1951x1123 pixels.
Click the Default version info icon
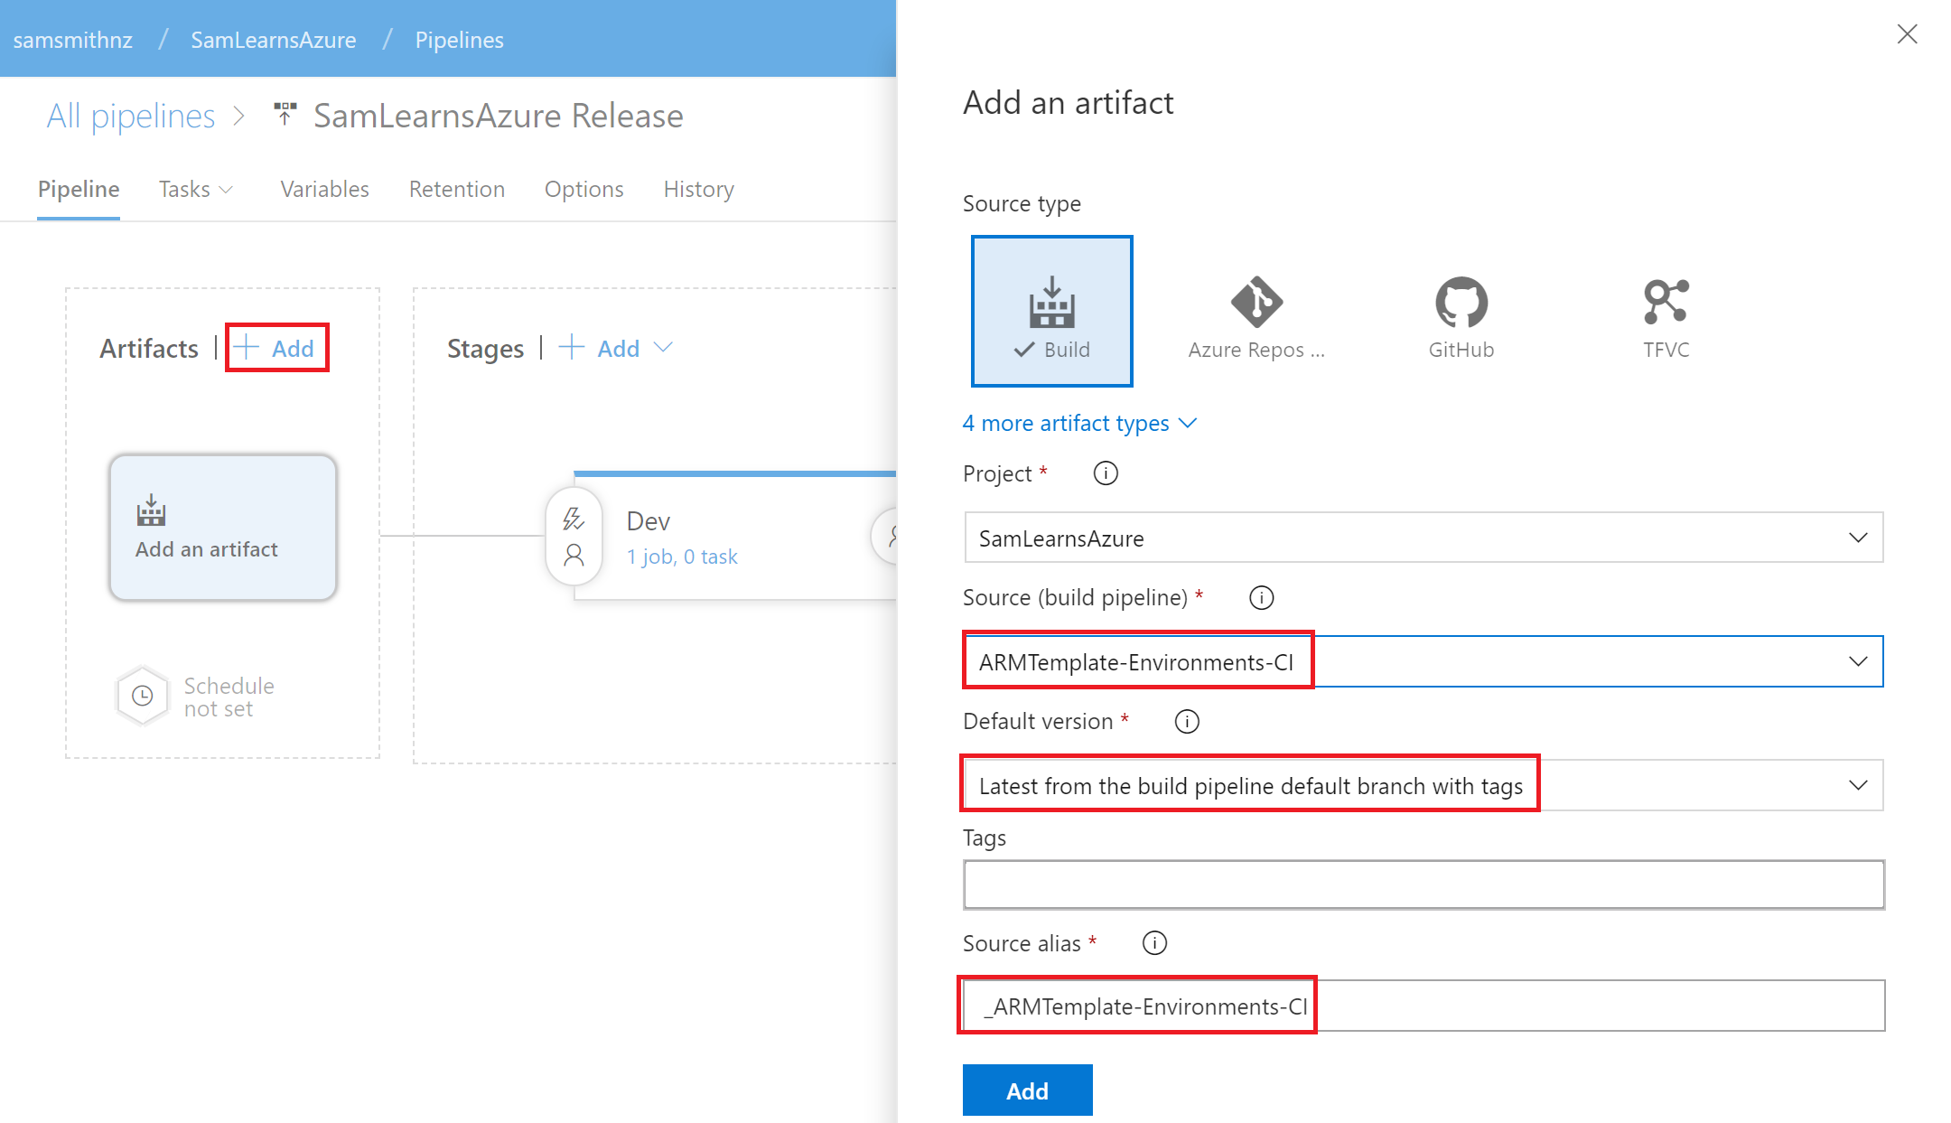pos(1187,722)
